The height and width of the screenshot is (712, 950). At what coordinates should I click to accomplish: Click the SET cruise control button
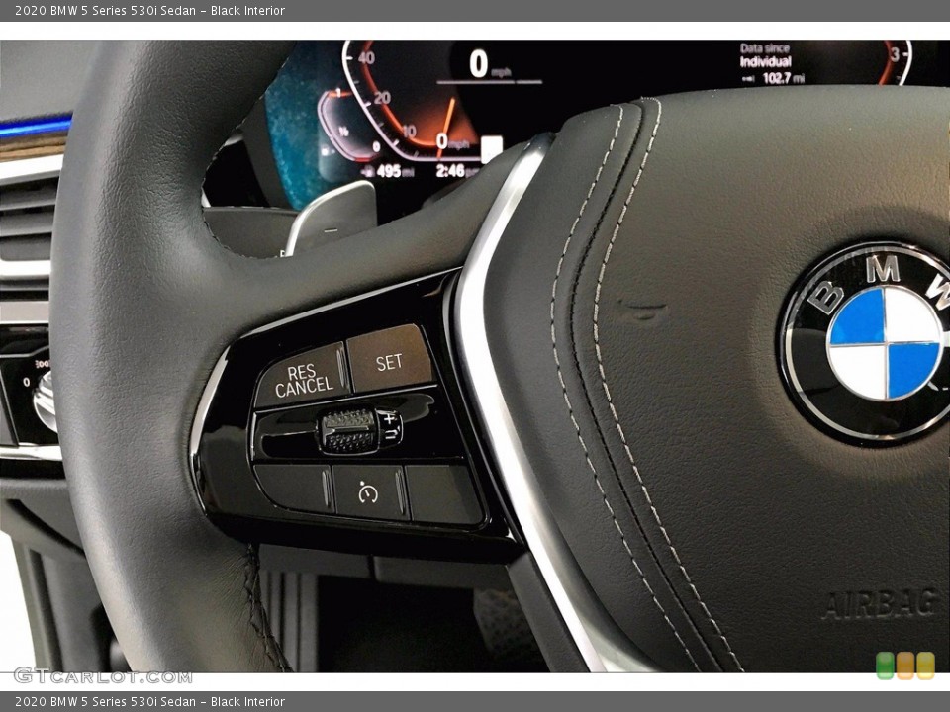390,359
